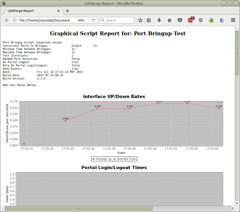Select the LANforge Report tab

tap(32, 11)
